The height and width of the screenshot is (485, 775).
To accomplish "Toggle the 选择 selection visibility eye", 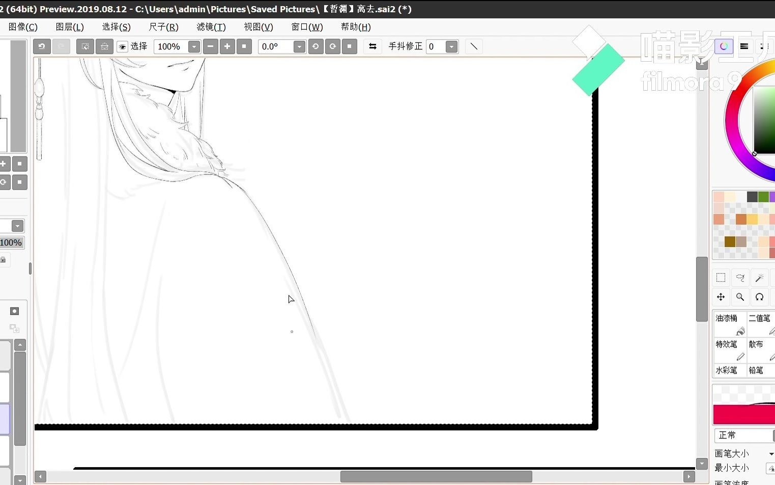I will pos(122,47).
